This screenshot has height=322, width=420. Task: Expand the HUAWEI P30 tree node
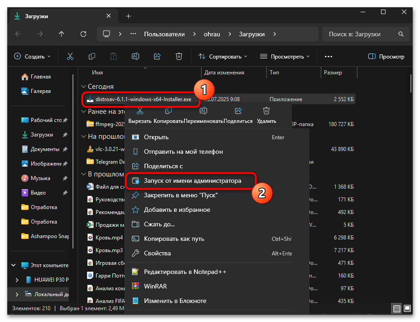[17, 280]
